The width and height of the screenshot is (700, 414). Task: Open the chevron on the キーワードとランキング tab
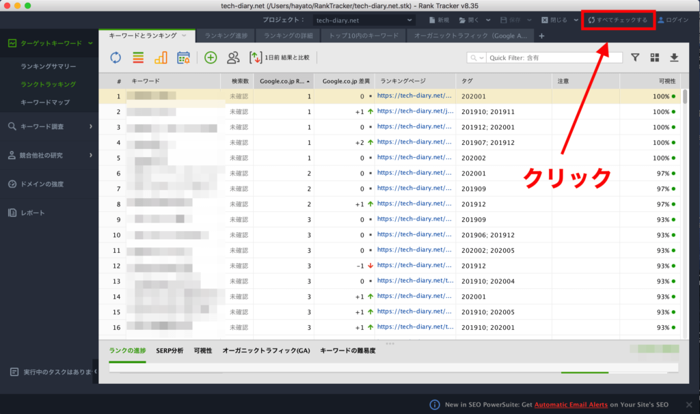[184, 36]
